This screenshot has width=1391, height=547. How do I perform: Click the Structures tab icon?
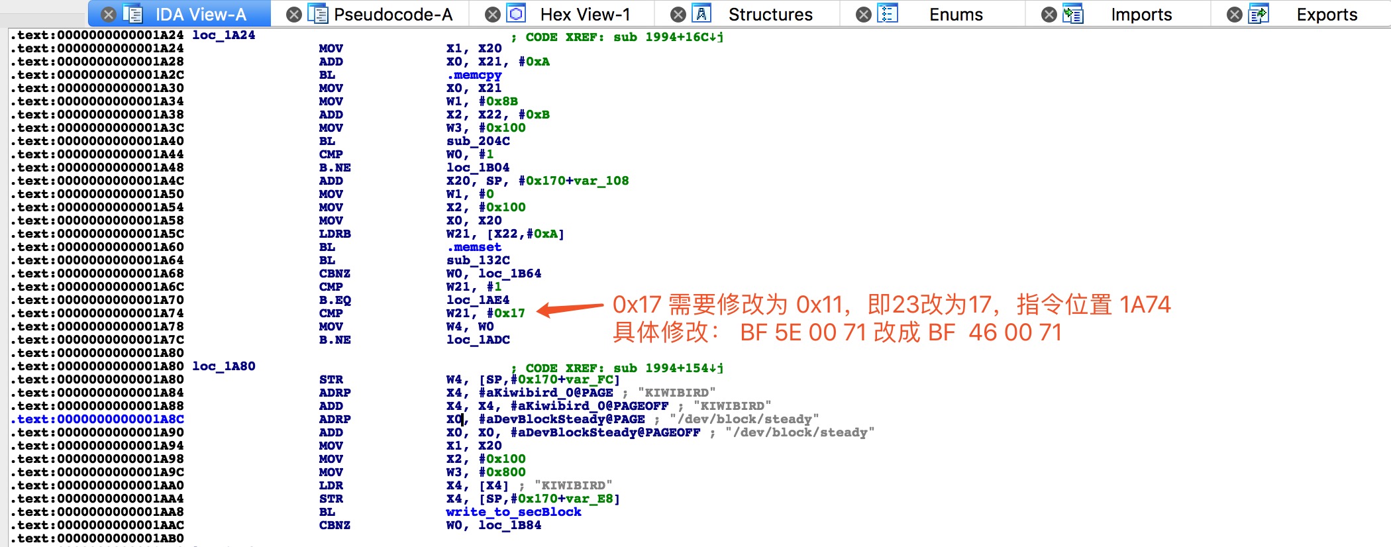pos(701,13)
